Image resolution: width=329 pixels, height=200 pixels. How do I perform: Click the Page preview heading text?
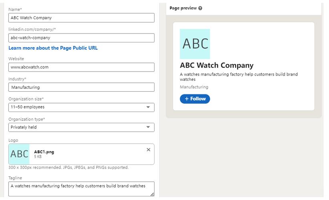[183, 8]
